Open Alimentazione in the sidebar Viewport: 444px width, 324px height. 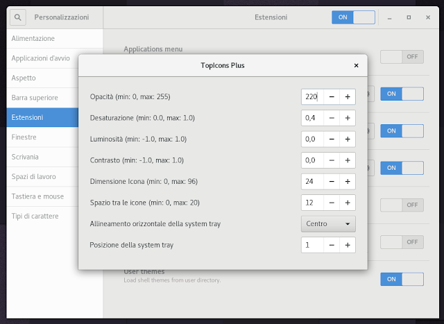pos(55,39)
